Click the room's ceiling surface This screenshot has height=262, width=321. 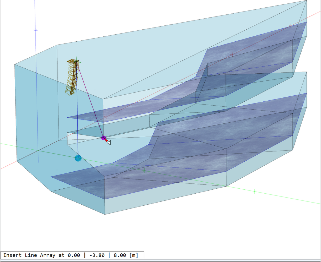[x=158, y=52]
